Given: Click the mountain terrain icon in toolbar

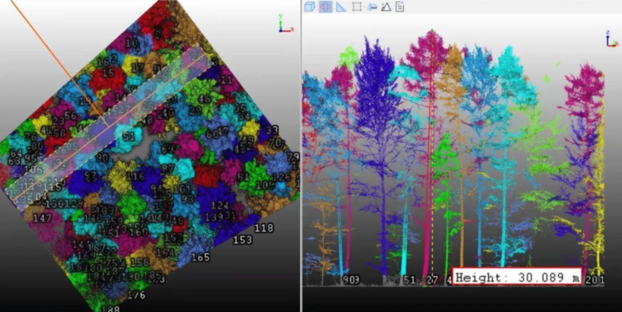Looking at the screenshot, I should [386, 7].
